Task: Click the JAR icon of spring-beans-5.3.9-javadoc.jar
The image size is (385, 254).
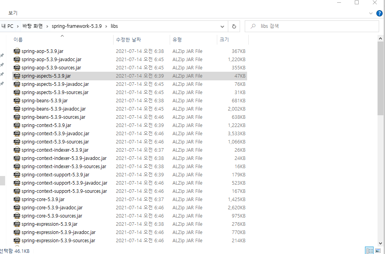Action: tap(16, 109)
